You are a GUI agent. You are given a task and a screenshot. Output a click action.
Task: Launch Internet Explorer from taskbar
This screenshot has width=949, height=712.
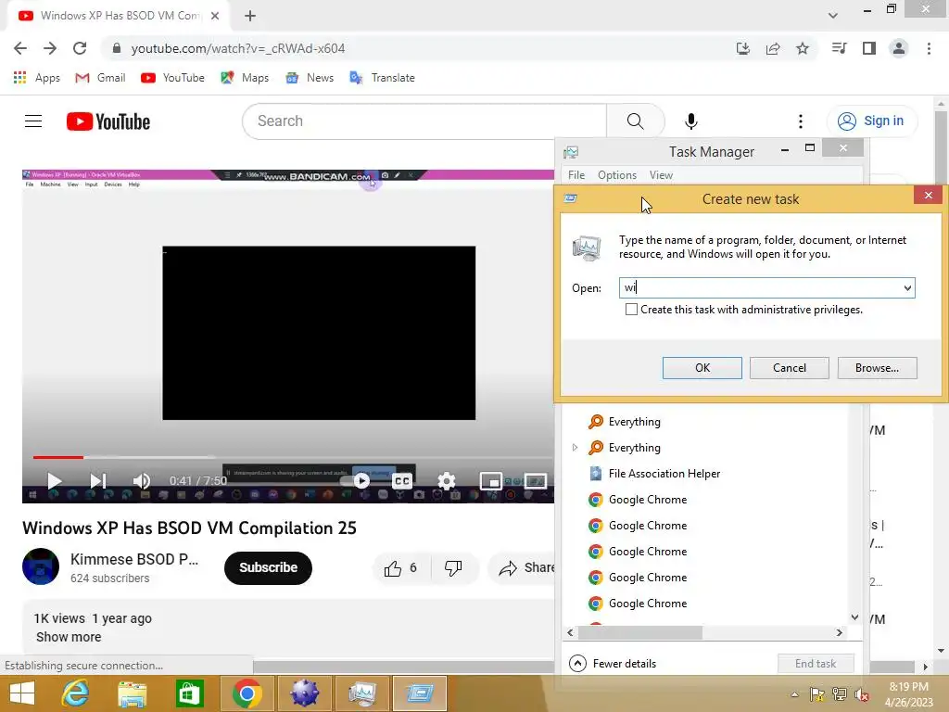(76, 693)
